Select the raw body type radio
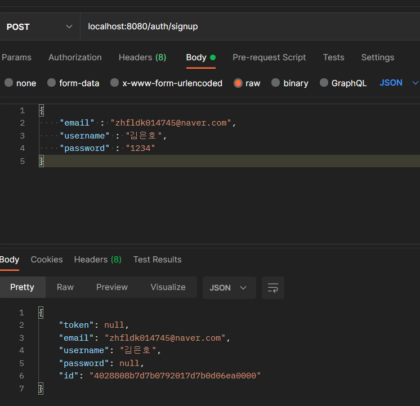The width and height of the screenshot is (420, 406). coord(238,83)
